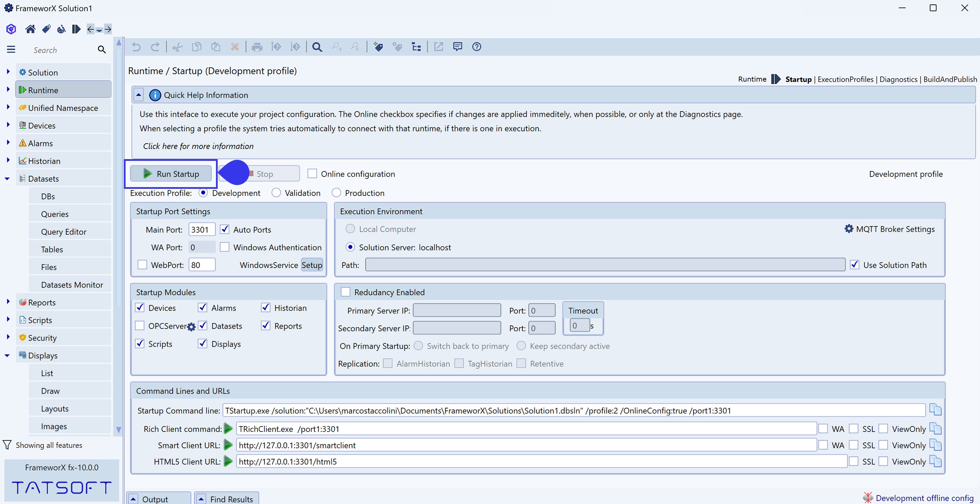Viewport: 980px width, 504px height.
Task: Click the sidebar search magnifier icon
Action: (102, 50)
